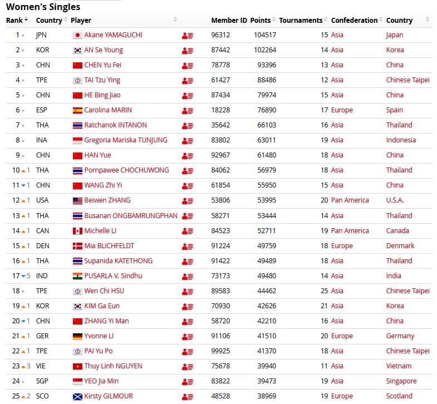Open profile card icon for KIM Ga Eun
This screenshot has width=437, height=404.
[x=187, y=307]
